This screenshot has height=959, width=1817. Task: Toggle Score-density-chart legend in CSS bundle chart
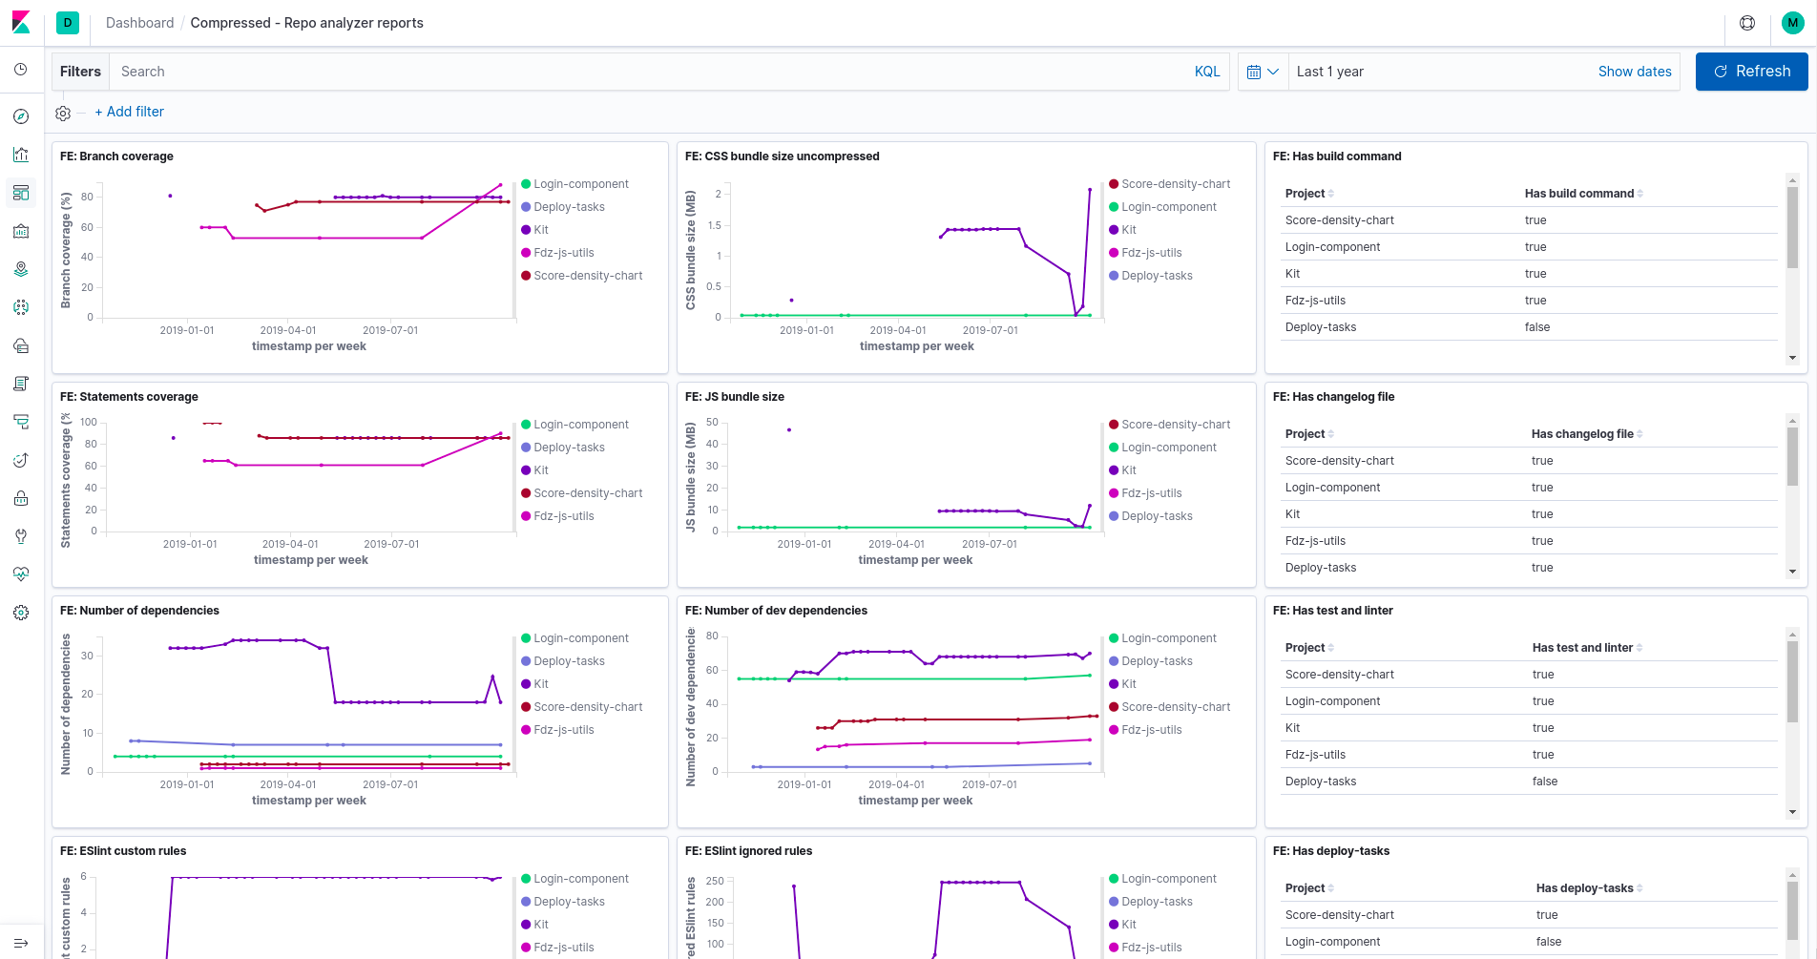coord(1169,184)
